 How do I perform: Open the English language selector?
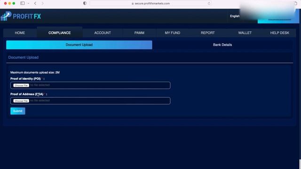[235, 16]
